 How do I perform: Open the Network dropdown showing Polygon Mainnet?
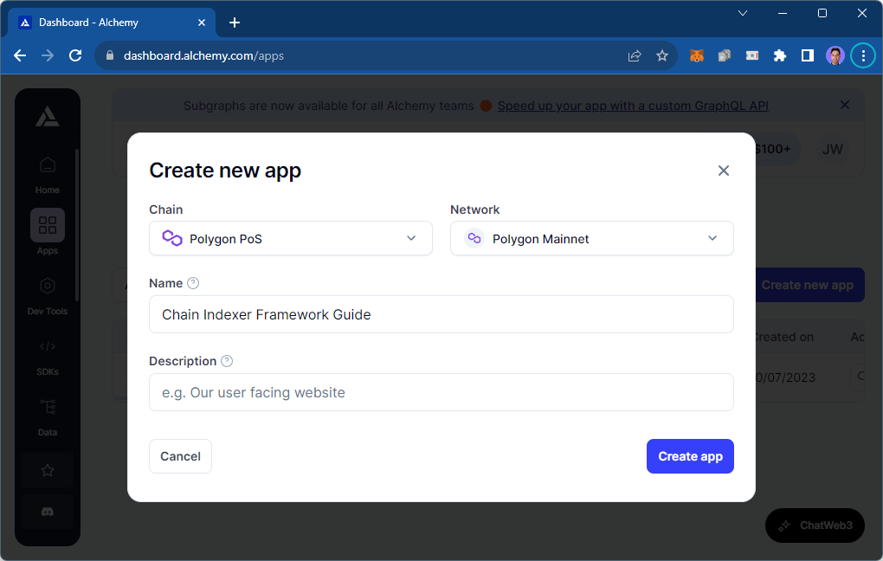(x=592, y=238)
